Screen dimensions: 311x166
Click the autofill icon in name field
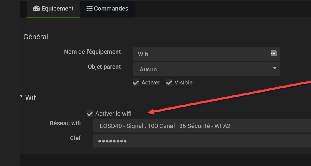point(273,53)
